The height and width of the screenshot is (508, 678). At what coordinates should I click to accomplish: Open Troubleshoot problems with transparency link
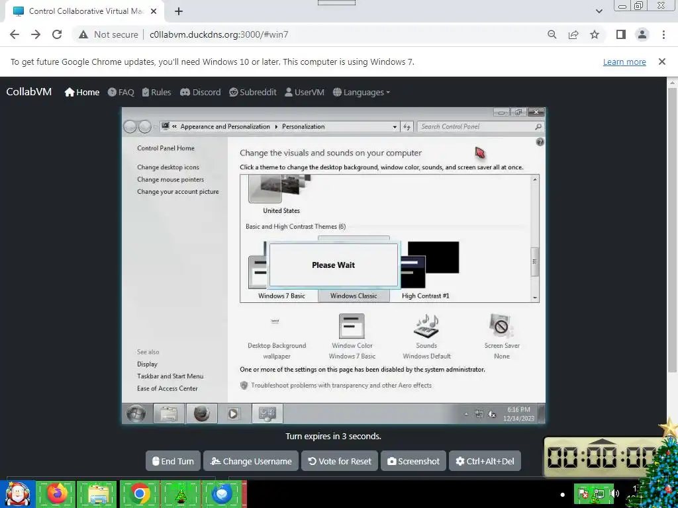(x=341, y=386)
